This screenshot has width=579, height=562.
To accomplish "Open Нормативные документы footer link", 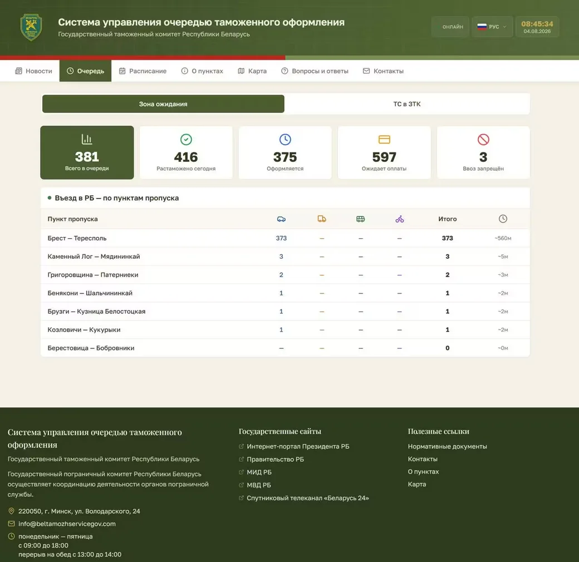I will pyautogui.click(x=448, y=446).
